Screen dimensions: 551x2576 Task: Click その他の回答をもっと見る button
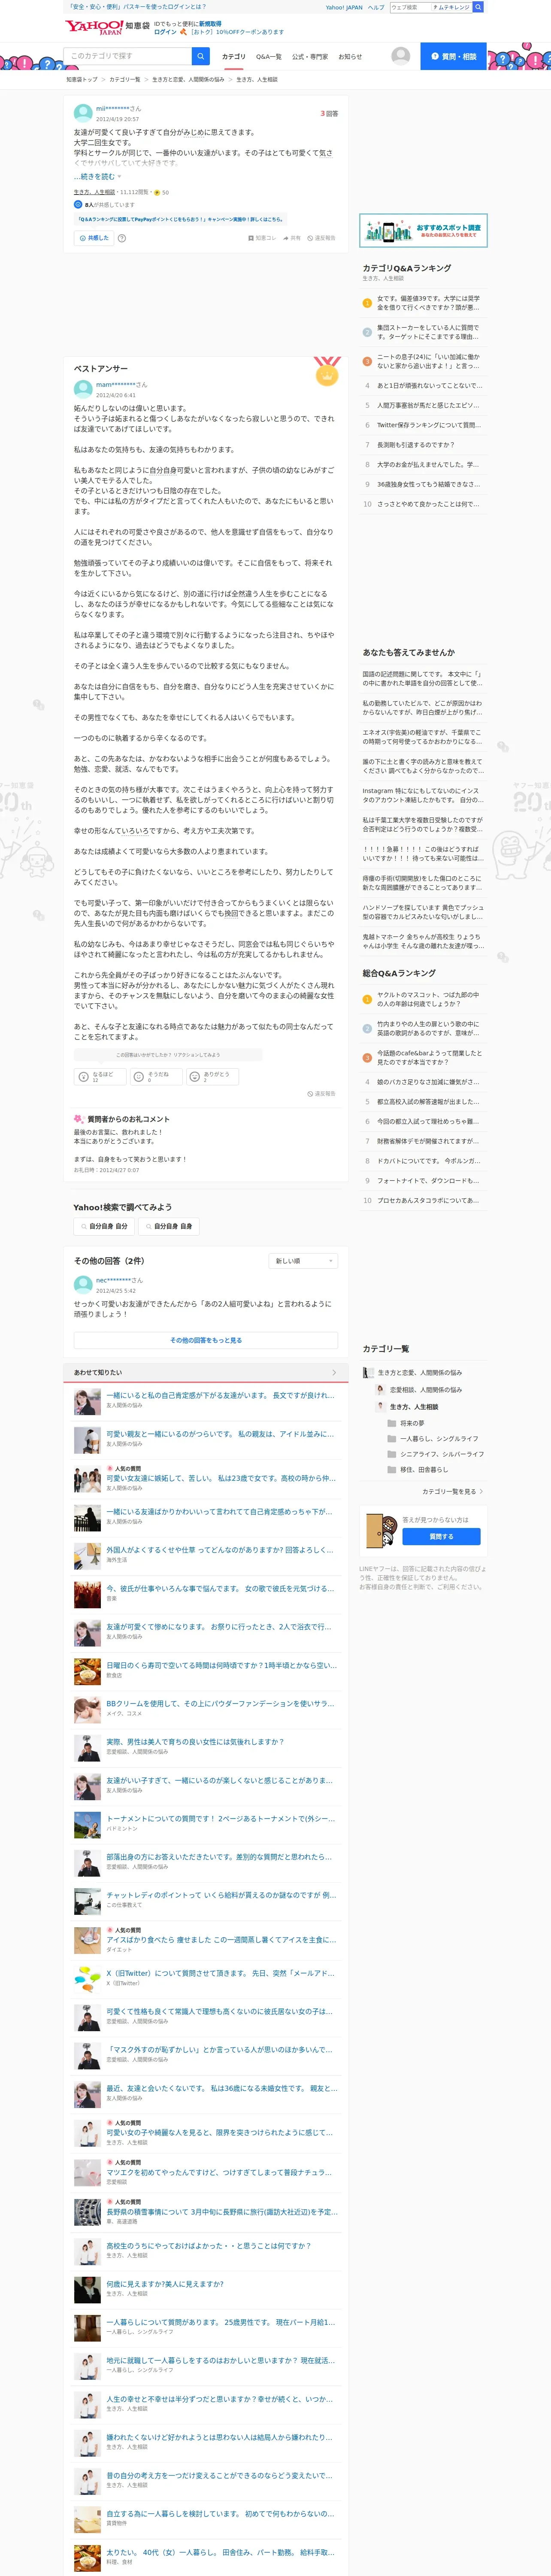(x=205, y=1341)
